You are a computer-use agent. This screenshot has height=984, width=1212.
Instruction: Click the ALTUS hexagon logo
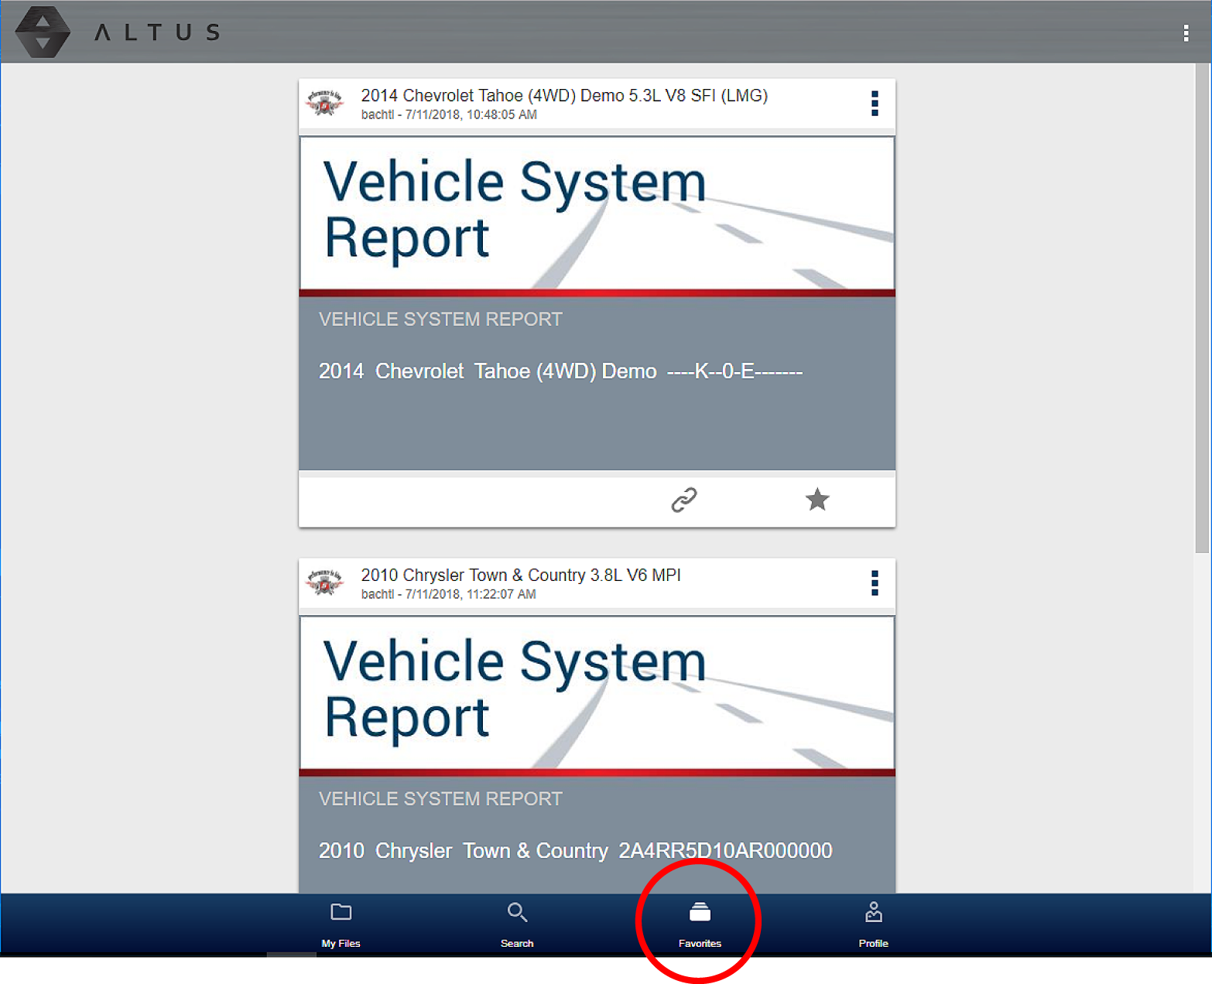[43, 32]
